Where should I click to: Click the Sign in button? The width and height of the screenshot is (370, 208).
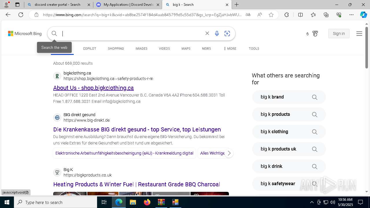coord(339,34)
